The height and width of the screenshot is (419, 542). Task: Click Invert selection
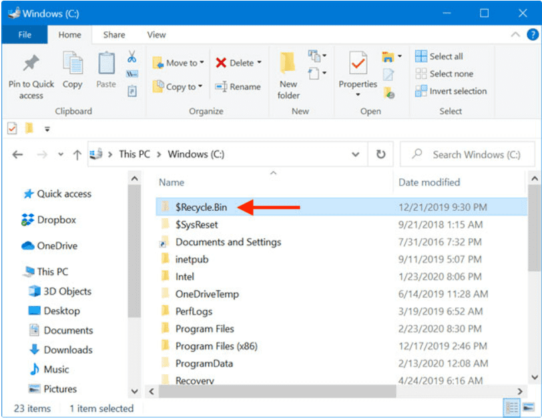pos(451,91)
